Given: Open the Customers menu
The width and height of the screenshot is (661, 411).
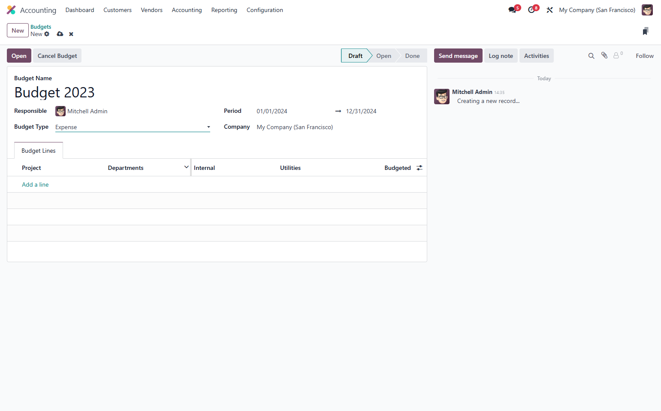Looking at the screenshot, I should coord(118,10).
